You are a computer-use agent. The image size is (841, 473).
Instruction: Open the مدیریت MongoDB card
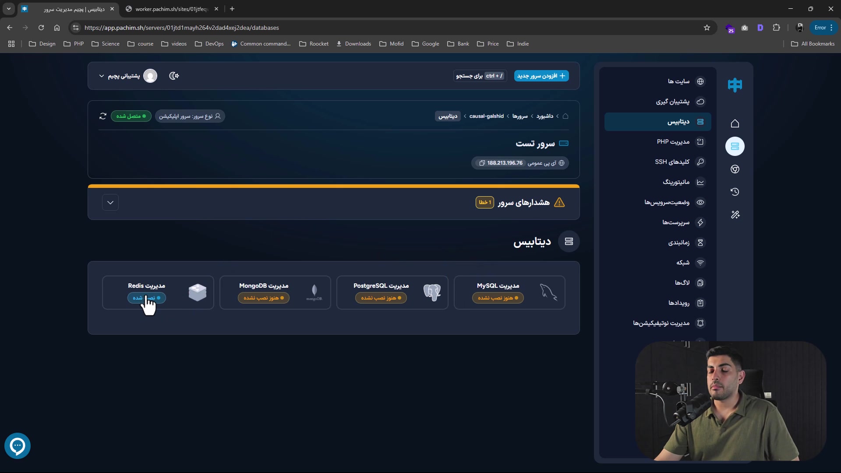coord(275,293)
